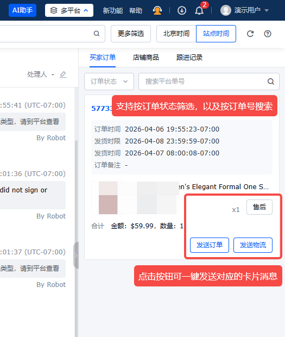Select the 店铺商品 tab

point(145,58)
